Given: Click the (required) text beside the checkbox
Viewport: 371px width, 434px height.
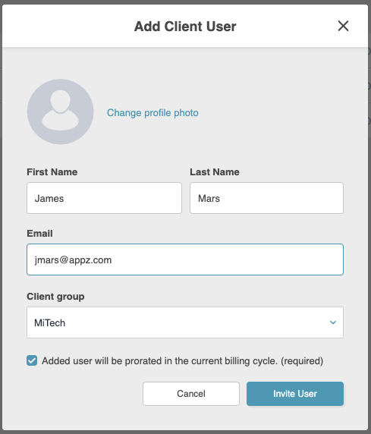Looking at the screenshot, I should point(302,361).
